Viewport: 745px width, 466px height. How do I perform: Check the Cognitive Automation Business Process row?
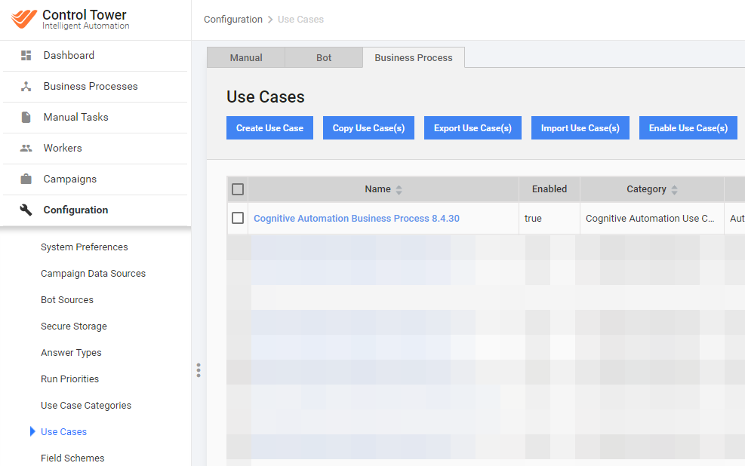pyautogui.click(x=238, y=218)
